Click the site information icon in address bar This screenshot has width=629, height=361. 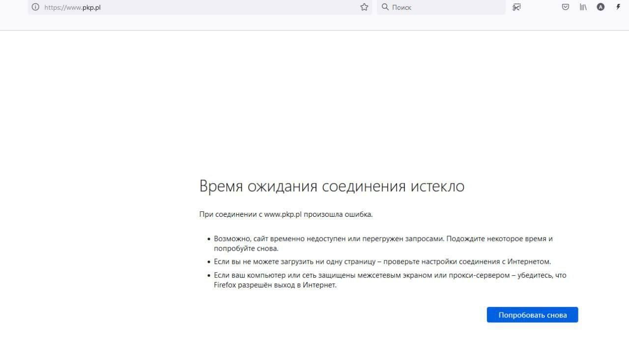point(35,7)
